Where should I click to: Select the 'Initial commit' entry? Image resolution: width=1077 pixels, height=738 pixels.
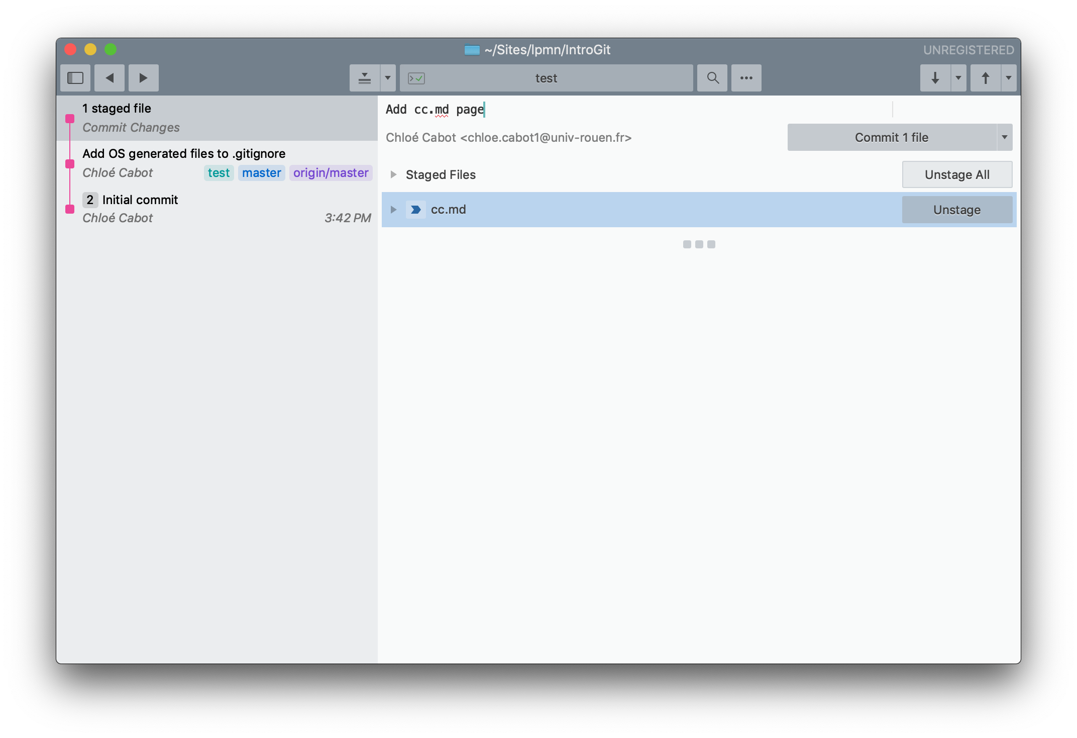pyautogui.click(x=217, y=209)
